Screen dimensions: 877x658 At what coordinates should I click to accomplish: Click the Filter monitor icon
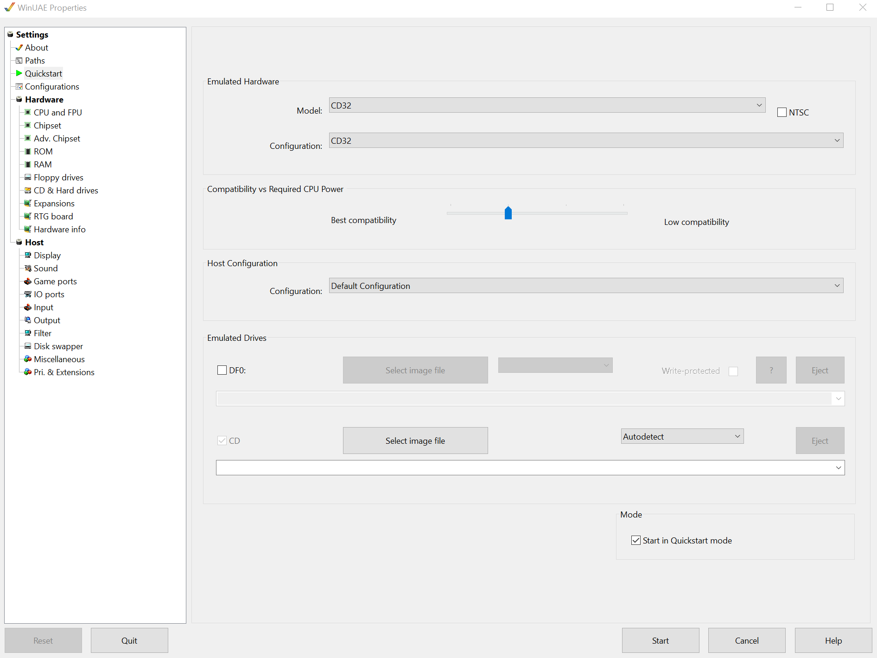coord(28,333)
